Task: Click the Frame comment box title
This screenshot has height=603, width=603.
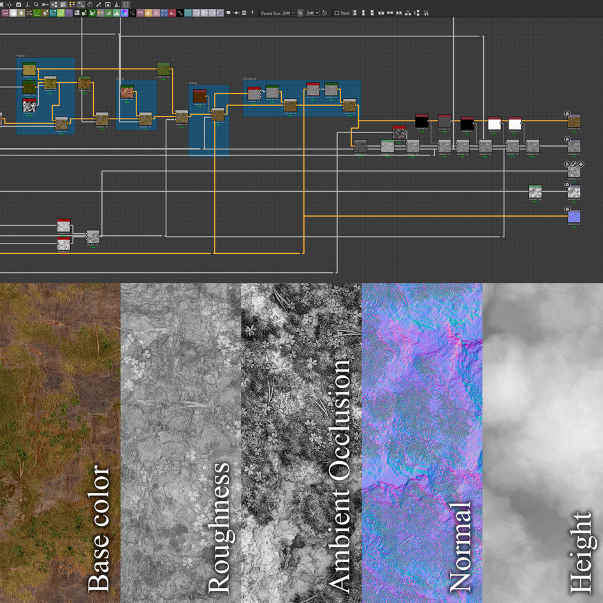Action: coord(20,55)
